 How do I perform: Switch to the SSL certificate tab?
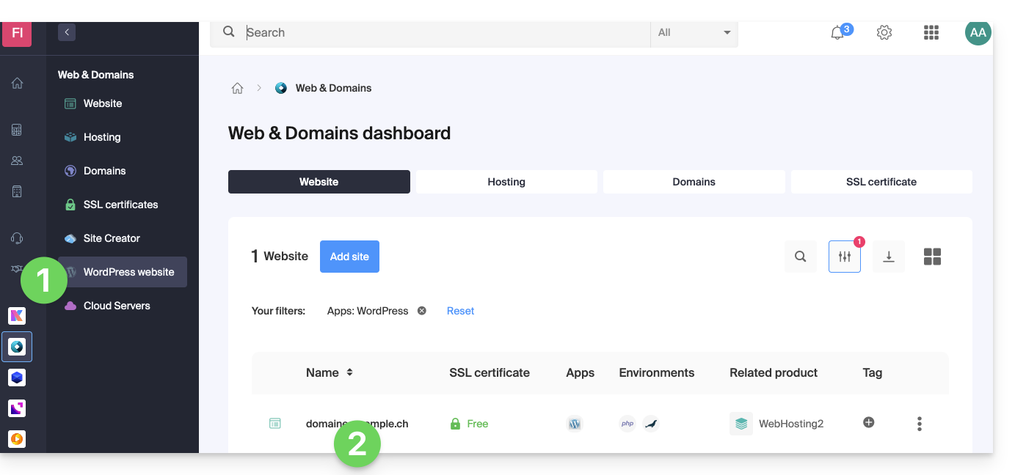point(881,182)
